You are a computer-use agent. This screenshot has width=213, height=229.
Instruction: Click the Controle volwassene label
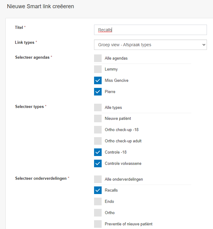[123, 163]
